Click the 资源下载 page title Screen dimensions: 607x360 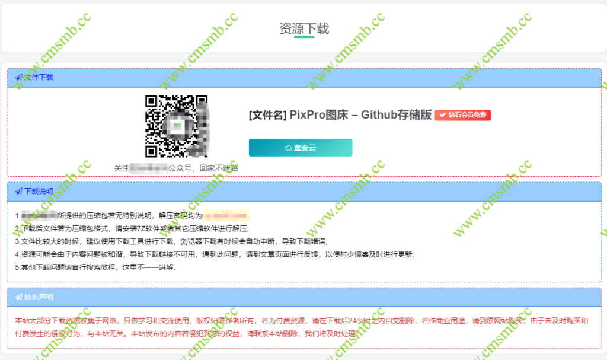click(x=304, y=28)
